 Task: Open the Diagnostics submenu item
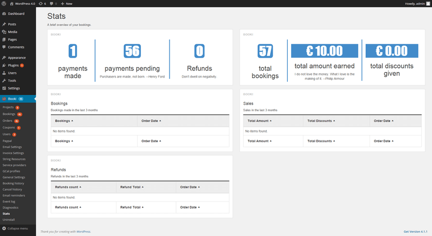[10, 207]
